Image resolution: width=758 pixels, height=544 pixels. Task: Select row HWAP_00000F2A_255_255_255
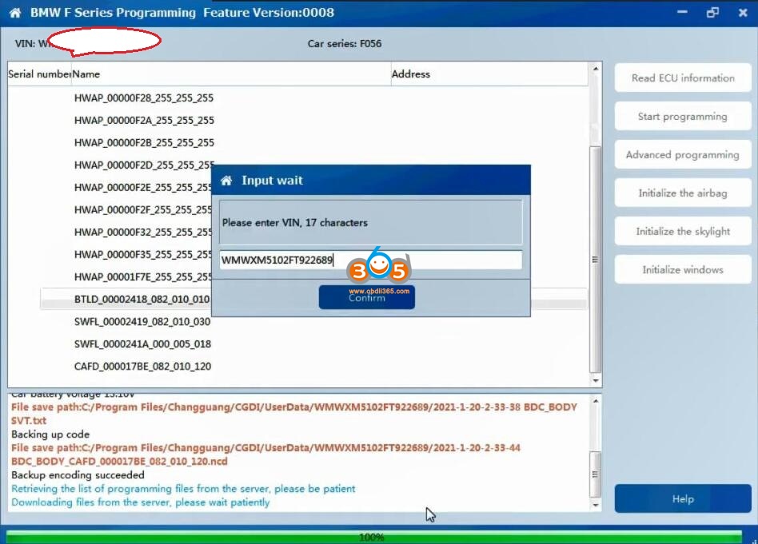point(144,121)
